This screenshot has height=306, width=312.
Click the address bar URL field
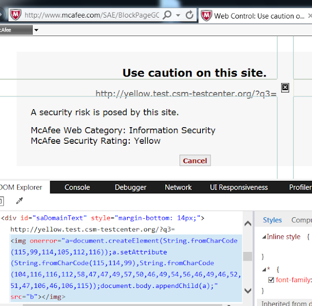coord(92,15)
